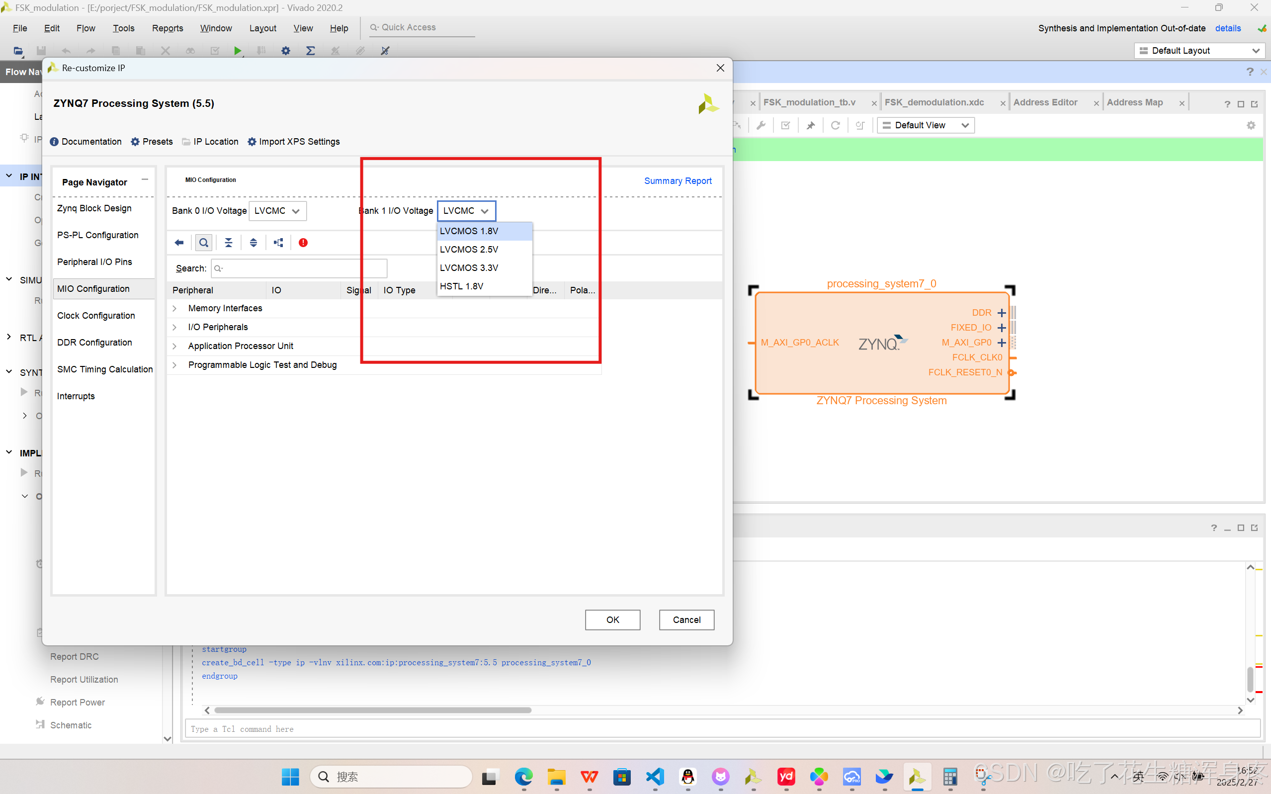
Task: Open the Presets menu
Action: click(x=152, y=142)
